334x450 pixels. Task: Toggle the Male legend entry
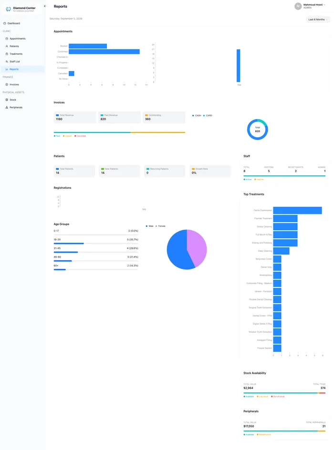150,226
